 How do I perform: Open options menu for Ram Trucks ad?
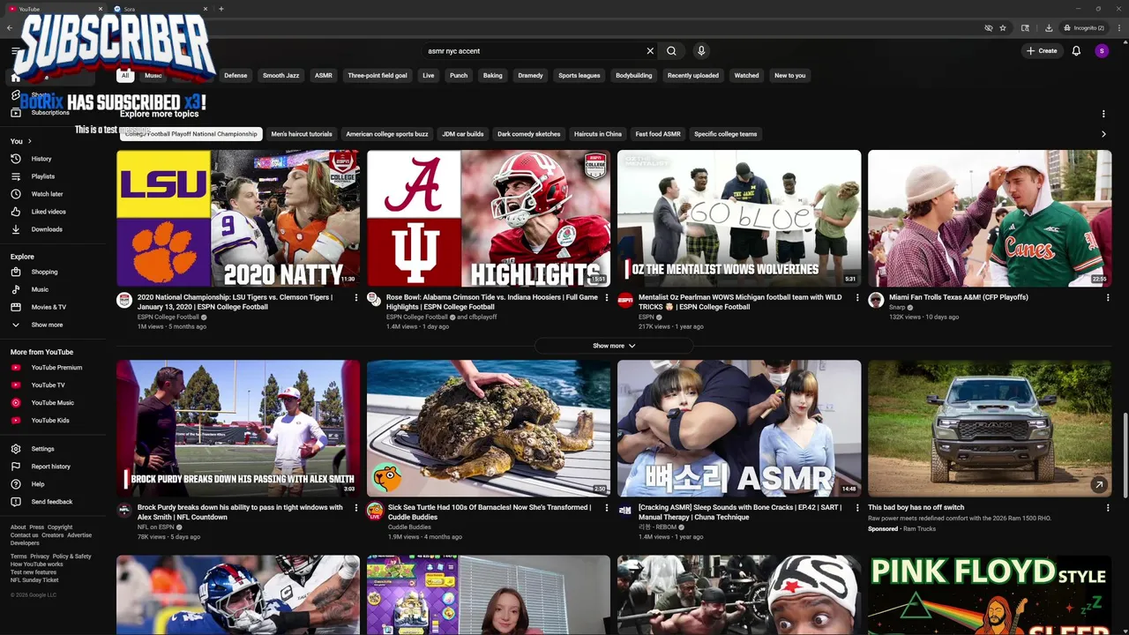tap(1108, 508)
